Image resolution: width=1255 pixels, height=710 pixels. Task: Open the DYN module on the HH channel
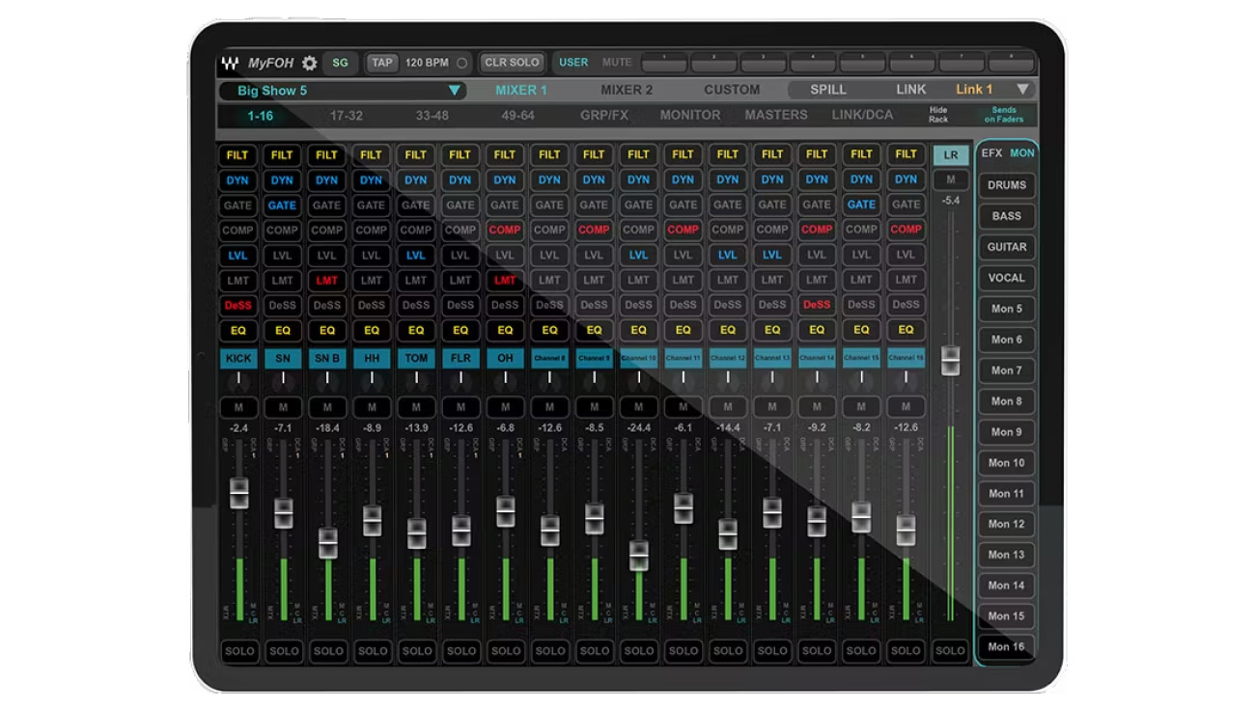pos(371,179)
